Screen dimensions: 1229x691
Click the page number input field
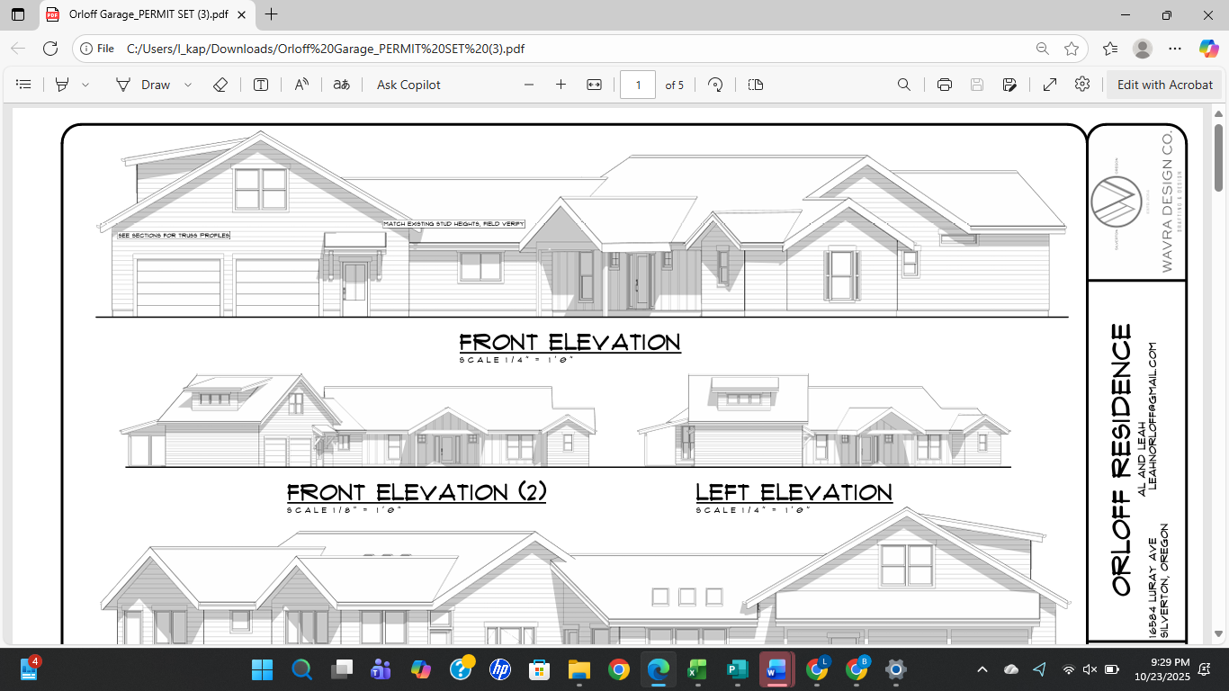(638, 85)
